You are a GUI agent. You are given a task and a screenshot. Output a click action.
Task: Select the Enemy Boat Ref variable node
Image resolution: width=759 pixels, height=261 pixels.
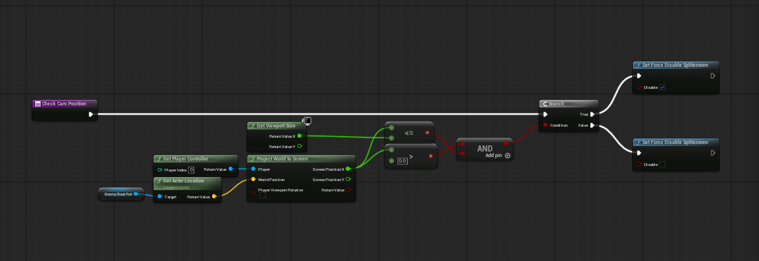(x=121, y=194)
